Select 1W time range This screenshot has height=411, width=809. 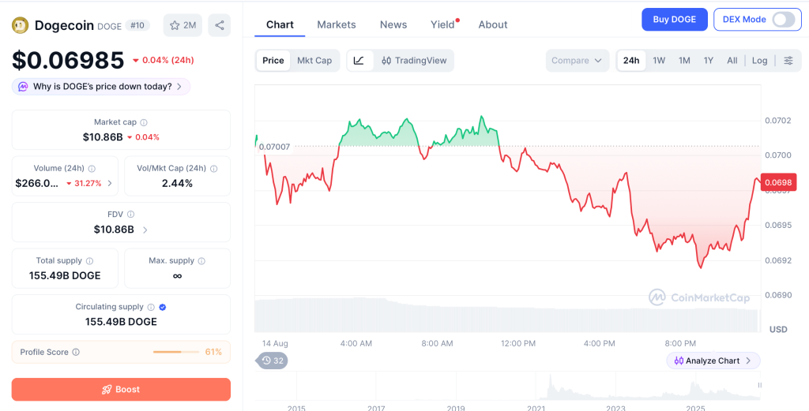[x=659, y=61]
